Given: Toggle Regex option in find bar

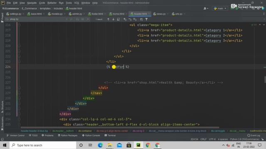Looking at the screenshot, I should tap(88, 19).
